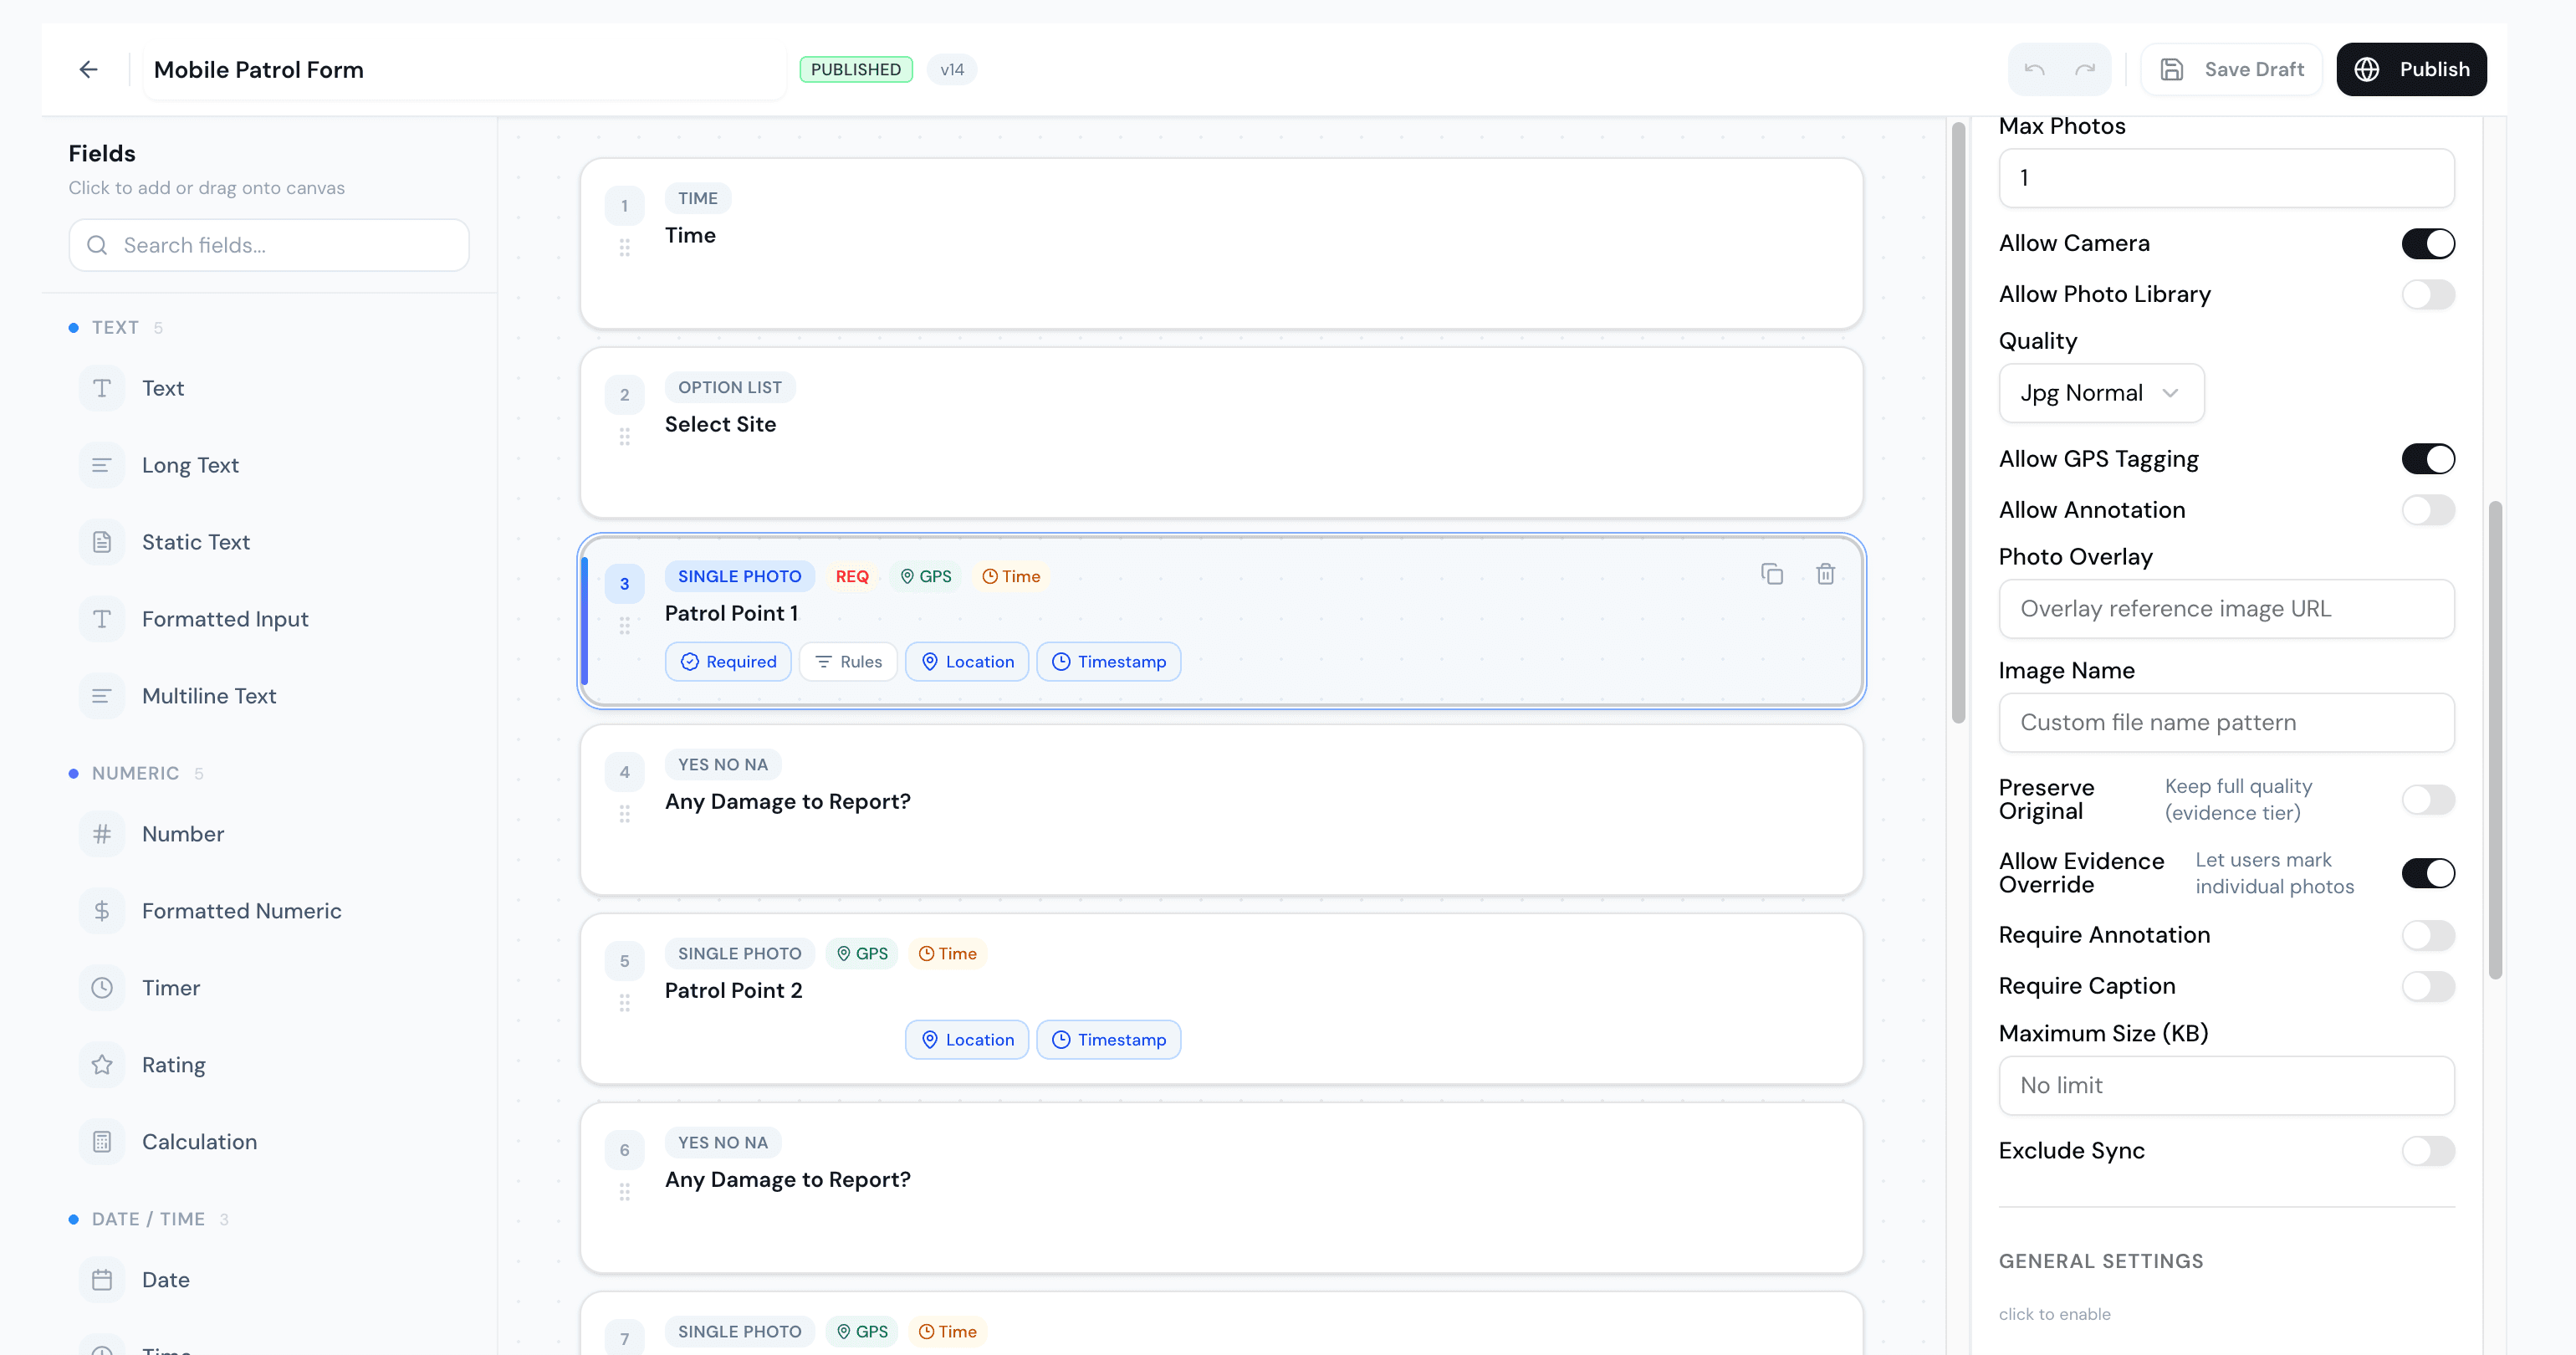This screenshot has width=2576, height=1355.
Task: Click Image Name pattern input
Action: click(2226, 722)
